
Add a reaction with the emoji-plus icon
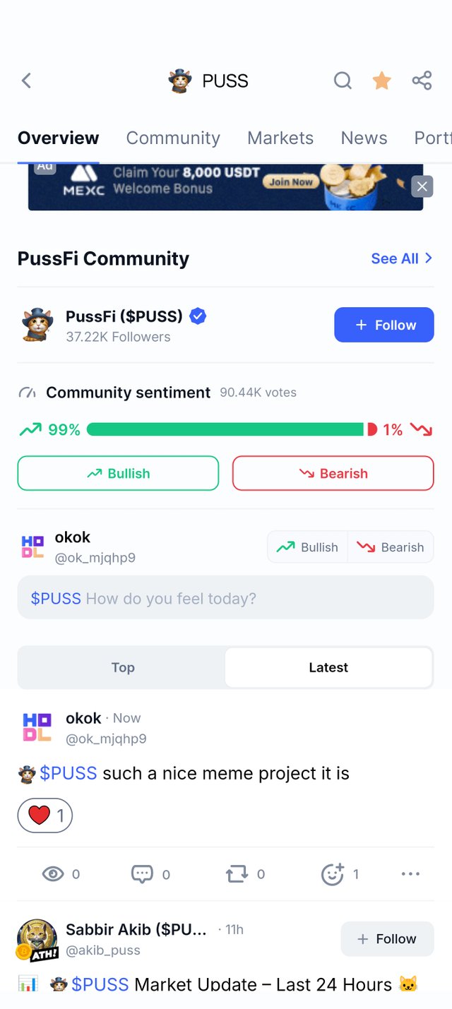point(332,874)
